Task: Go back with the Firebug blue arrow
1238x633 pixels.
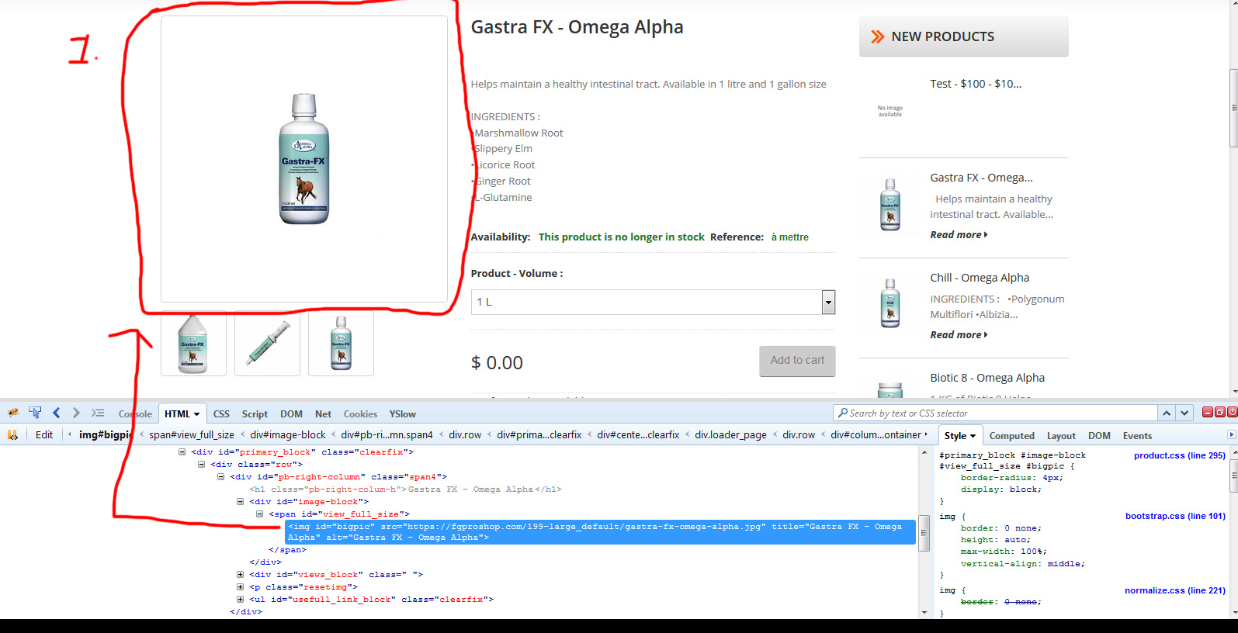Action: 56,413
